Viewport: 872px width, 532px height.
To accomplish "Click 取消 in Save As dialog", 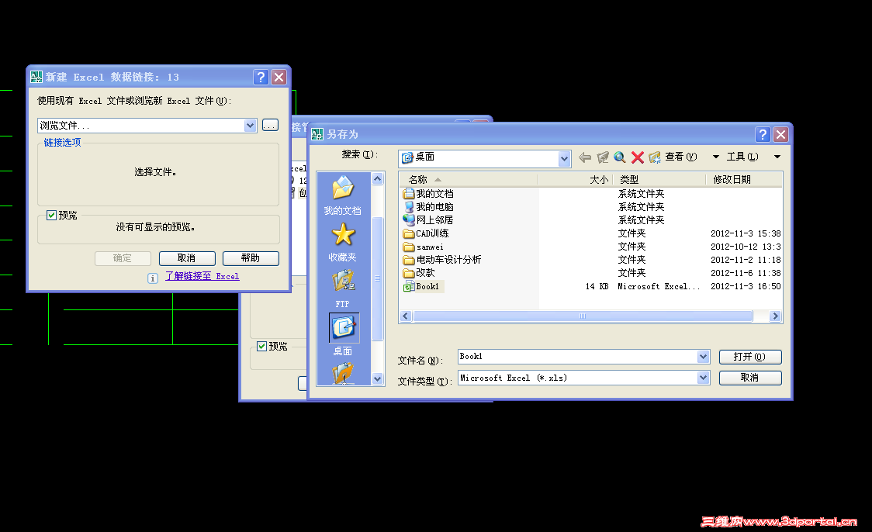I will tap(750, 378).
